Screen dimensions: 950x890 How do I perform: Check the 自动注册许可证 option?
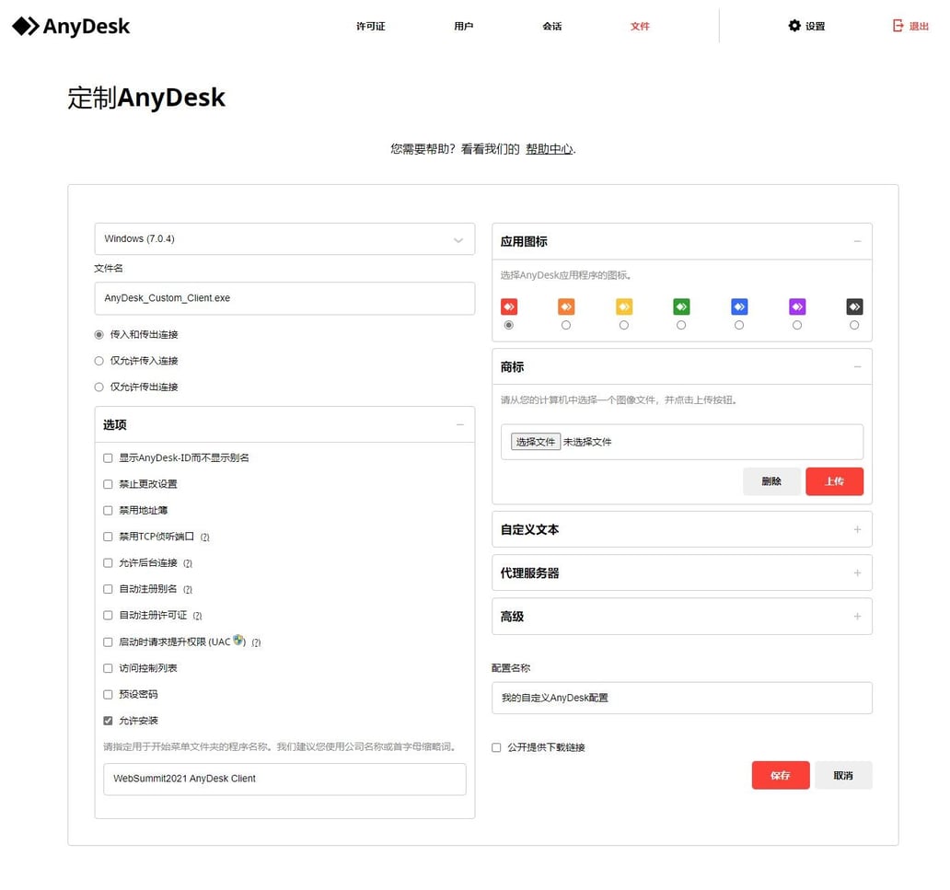coord(108,616)
